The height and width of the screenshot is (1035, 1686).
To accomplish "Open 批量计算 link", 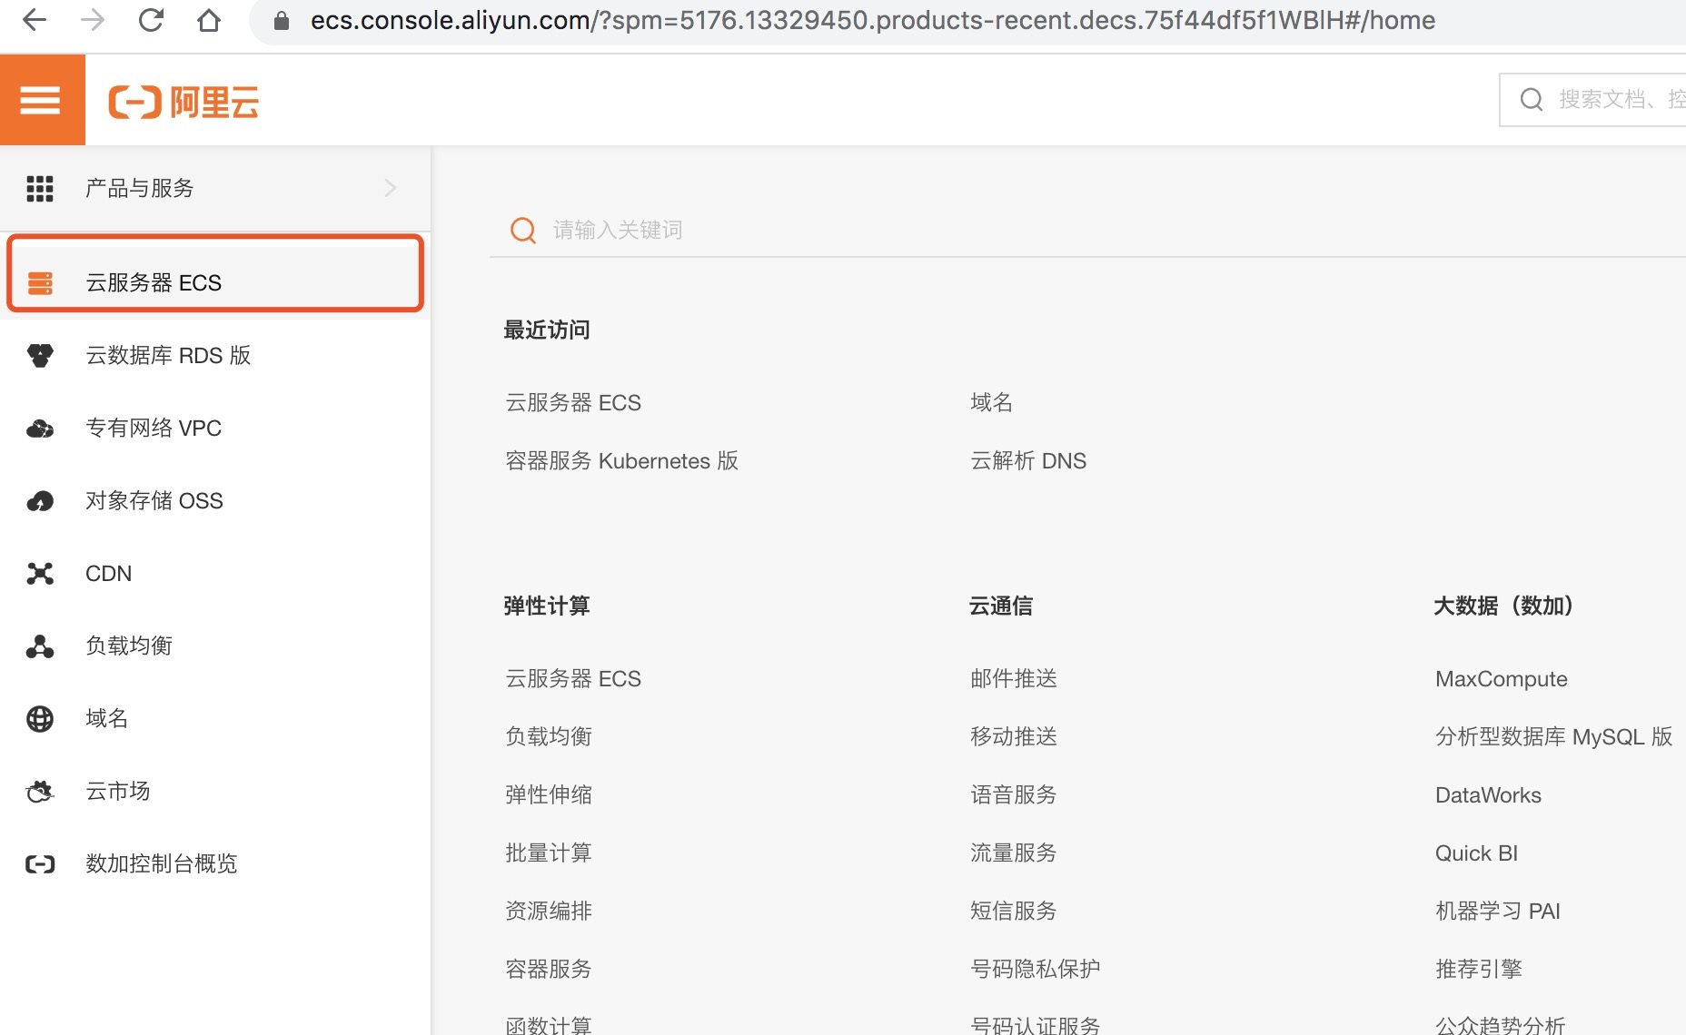I will point(549,853).
